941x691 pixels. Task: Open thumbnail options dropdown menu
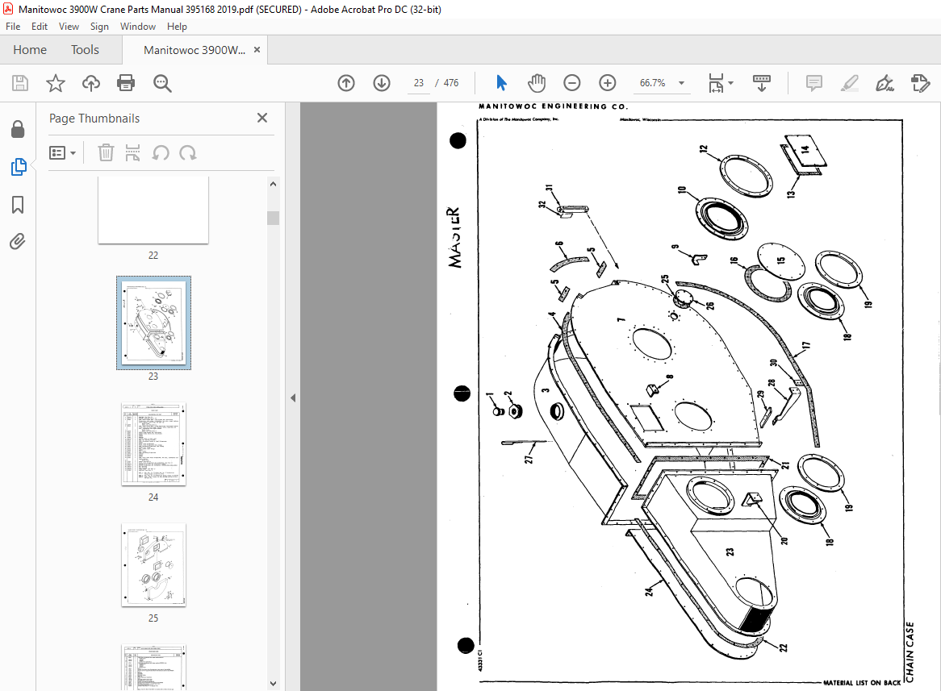pyautogui.click(x=62, y=153)
